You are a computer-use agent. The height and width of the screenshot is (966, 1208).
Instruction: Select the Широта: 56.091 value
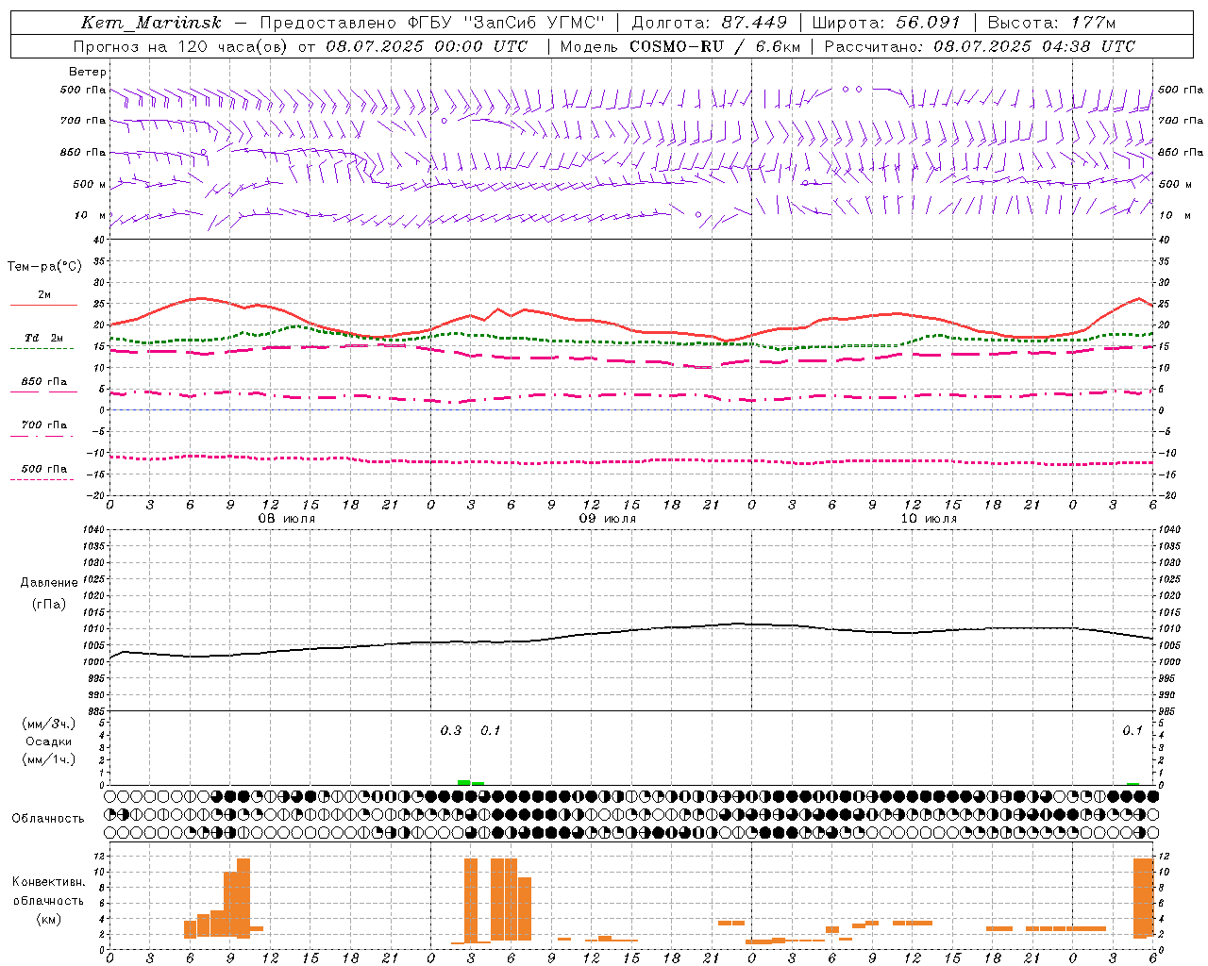coord(886,23)
